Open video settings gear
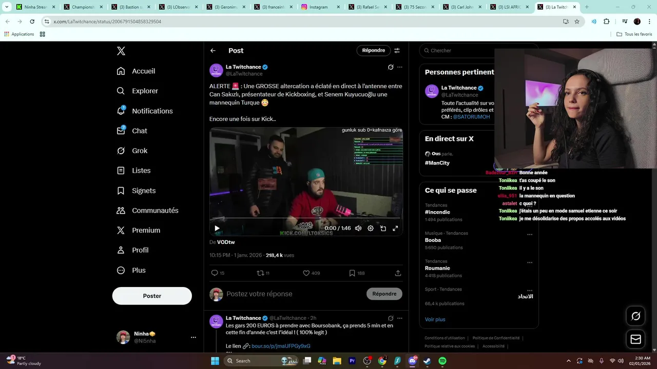657x369 pixels. (371, 229)
